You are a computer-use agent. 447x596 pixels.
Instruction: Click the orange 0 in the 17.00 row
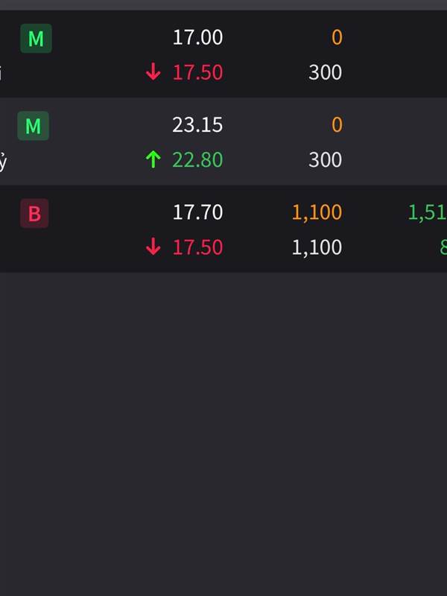point(337,37)
